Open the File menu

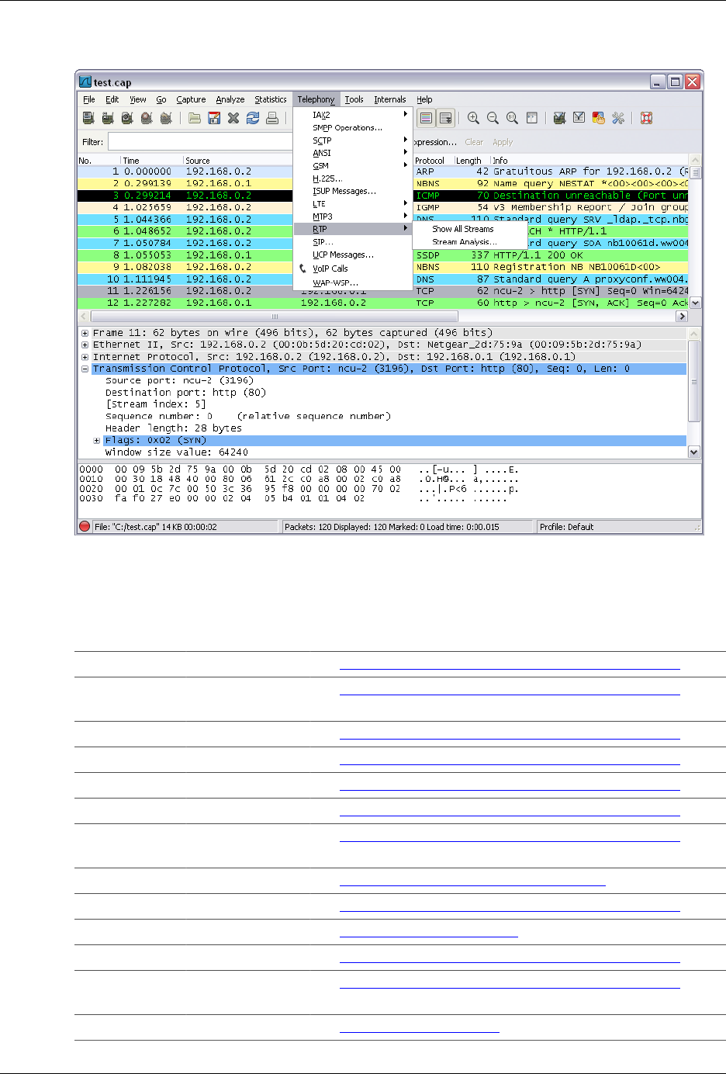pyautogui.click(x=89, y=99)
